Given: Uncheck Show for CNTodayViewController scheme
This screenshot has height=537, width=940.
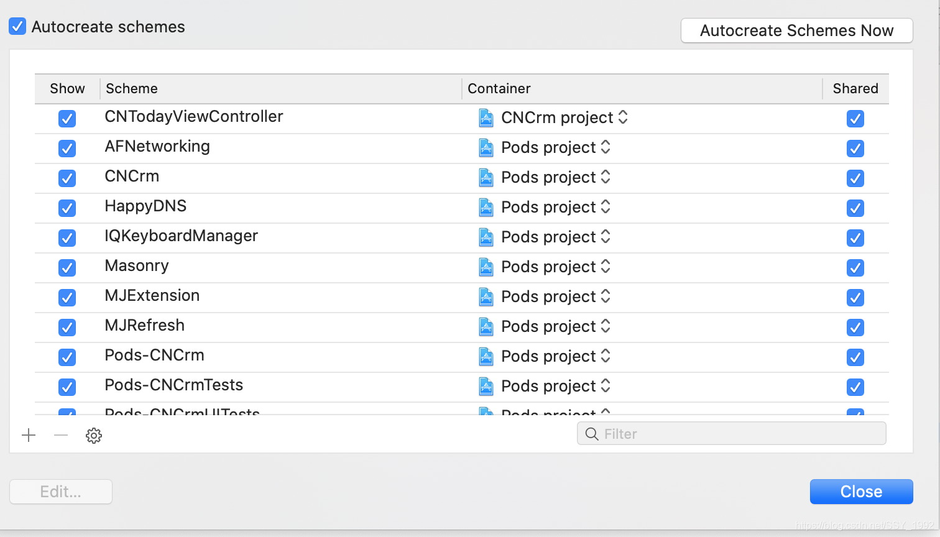Looking at the screenshot, I should point(67,119).
